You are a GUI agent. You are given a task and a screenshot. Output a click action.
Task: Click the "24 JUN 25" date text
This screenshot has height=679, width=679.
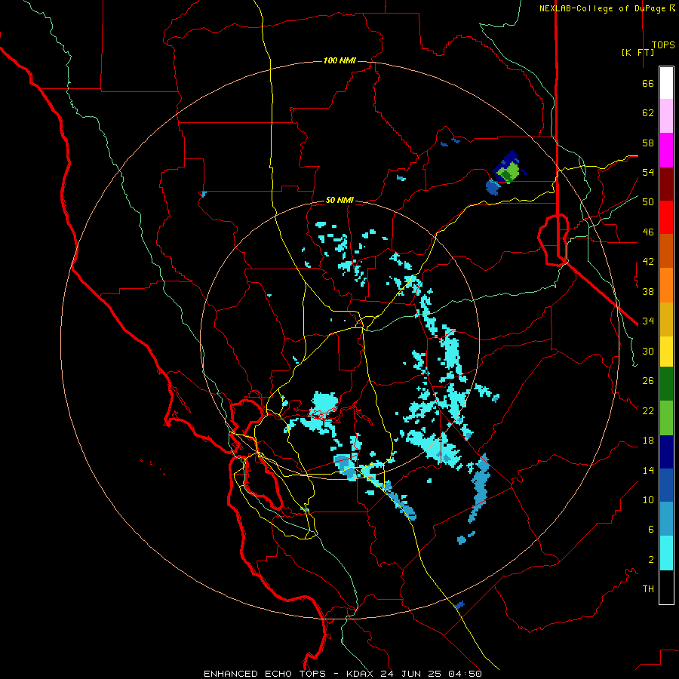pos(410,674)
